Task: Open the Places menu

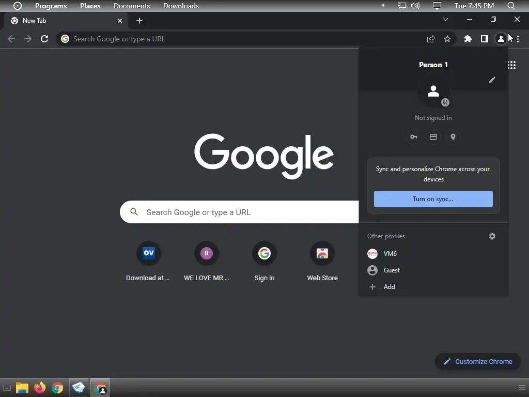Action: 90,6
